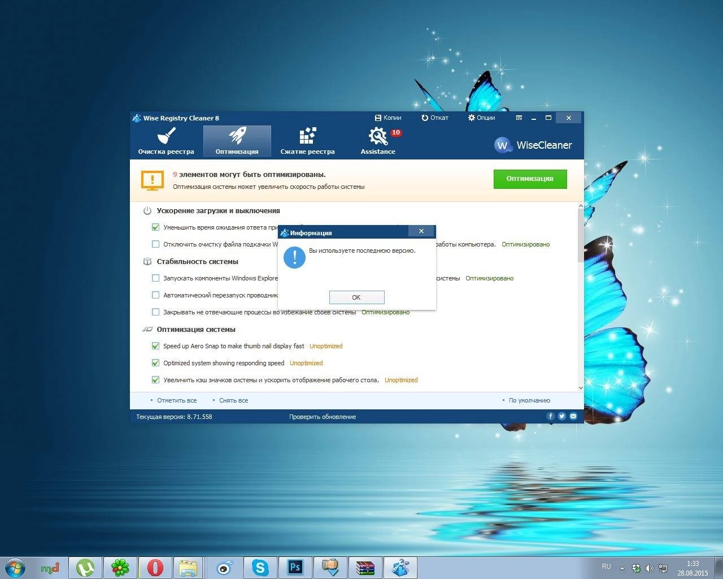Screen dimensions: 723x579
Task: Click 'Отметить все' link
Action: [177, 400]
